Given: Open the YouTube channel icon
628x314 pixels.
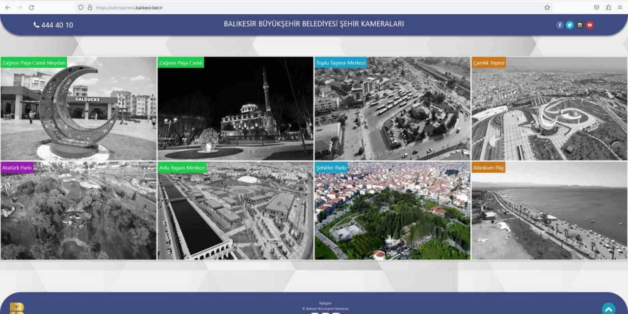Looking at the screenshot, I should (x=590, y=25).
